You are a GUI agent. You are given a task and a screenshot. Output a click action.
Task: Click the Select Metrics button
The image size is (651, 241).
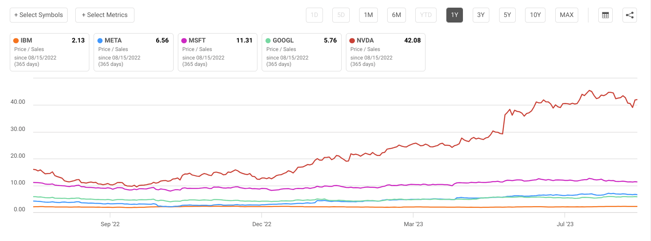click(x=105, y=15)
